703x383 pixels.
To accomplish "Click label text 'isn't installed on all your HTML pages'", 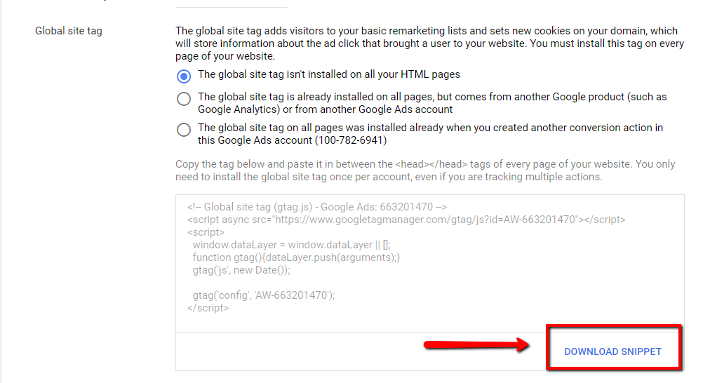I will [x=329, y=74].
